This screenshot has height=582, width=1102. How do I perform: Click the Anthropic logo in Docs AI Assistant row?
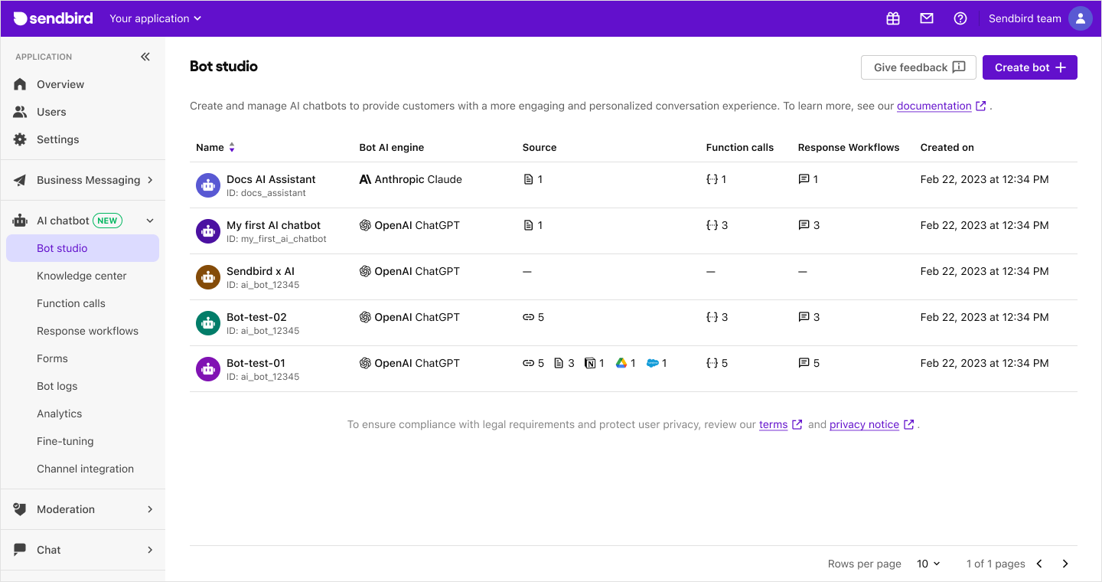coord(365,179)
